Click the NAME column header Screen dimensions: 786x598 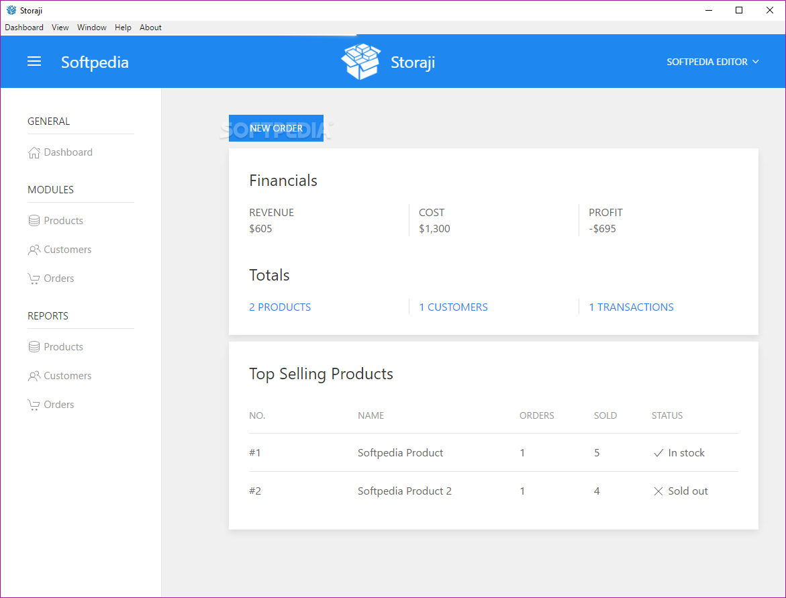pyautogui.click(x=371, y=415)
